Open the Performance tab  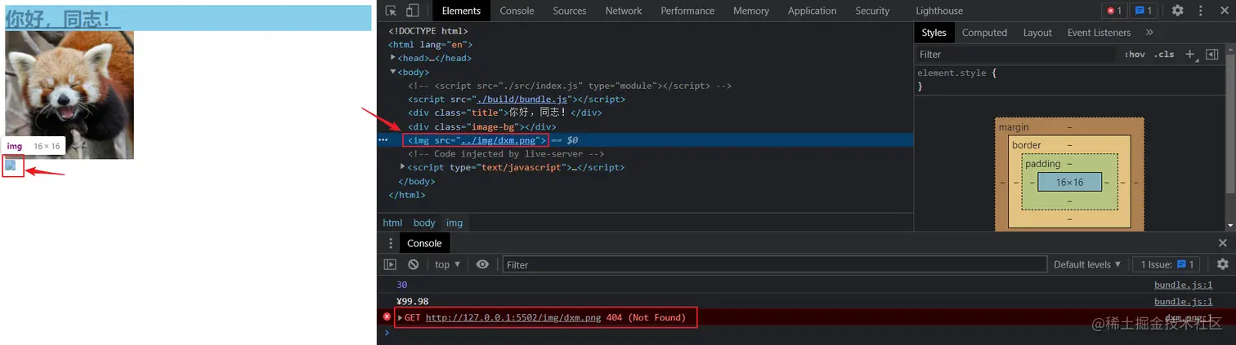pos(687,11)
